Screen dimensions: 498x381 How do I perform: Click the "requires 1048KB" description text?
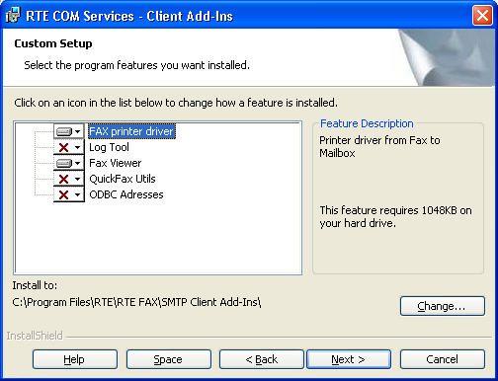395,217
